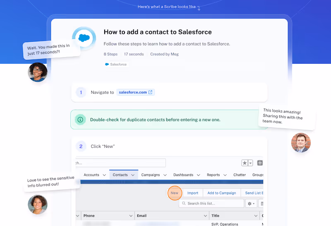
Task: Click the Import button
Action: pyautogui.click(x=193, y=193)
